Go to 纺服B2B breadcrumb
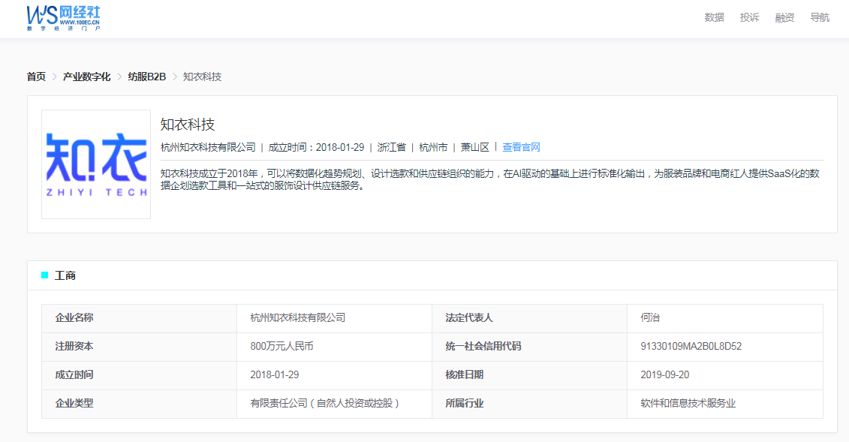The height and width of the screenshot is (442, 849). pos(146,77)
